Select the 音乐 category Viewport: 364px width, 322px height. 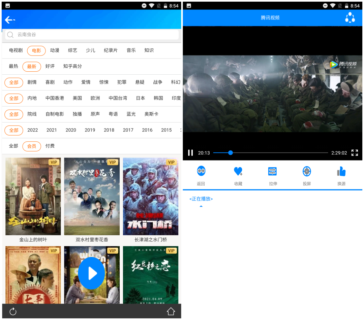point(131,50)
